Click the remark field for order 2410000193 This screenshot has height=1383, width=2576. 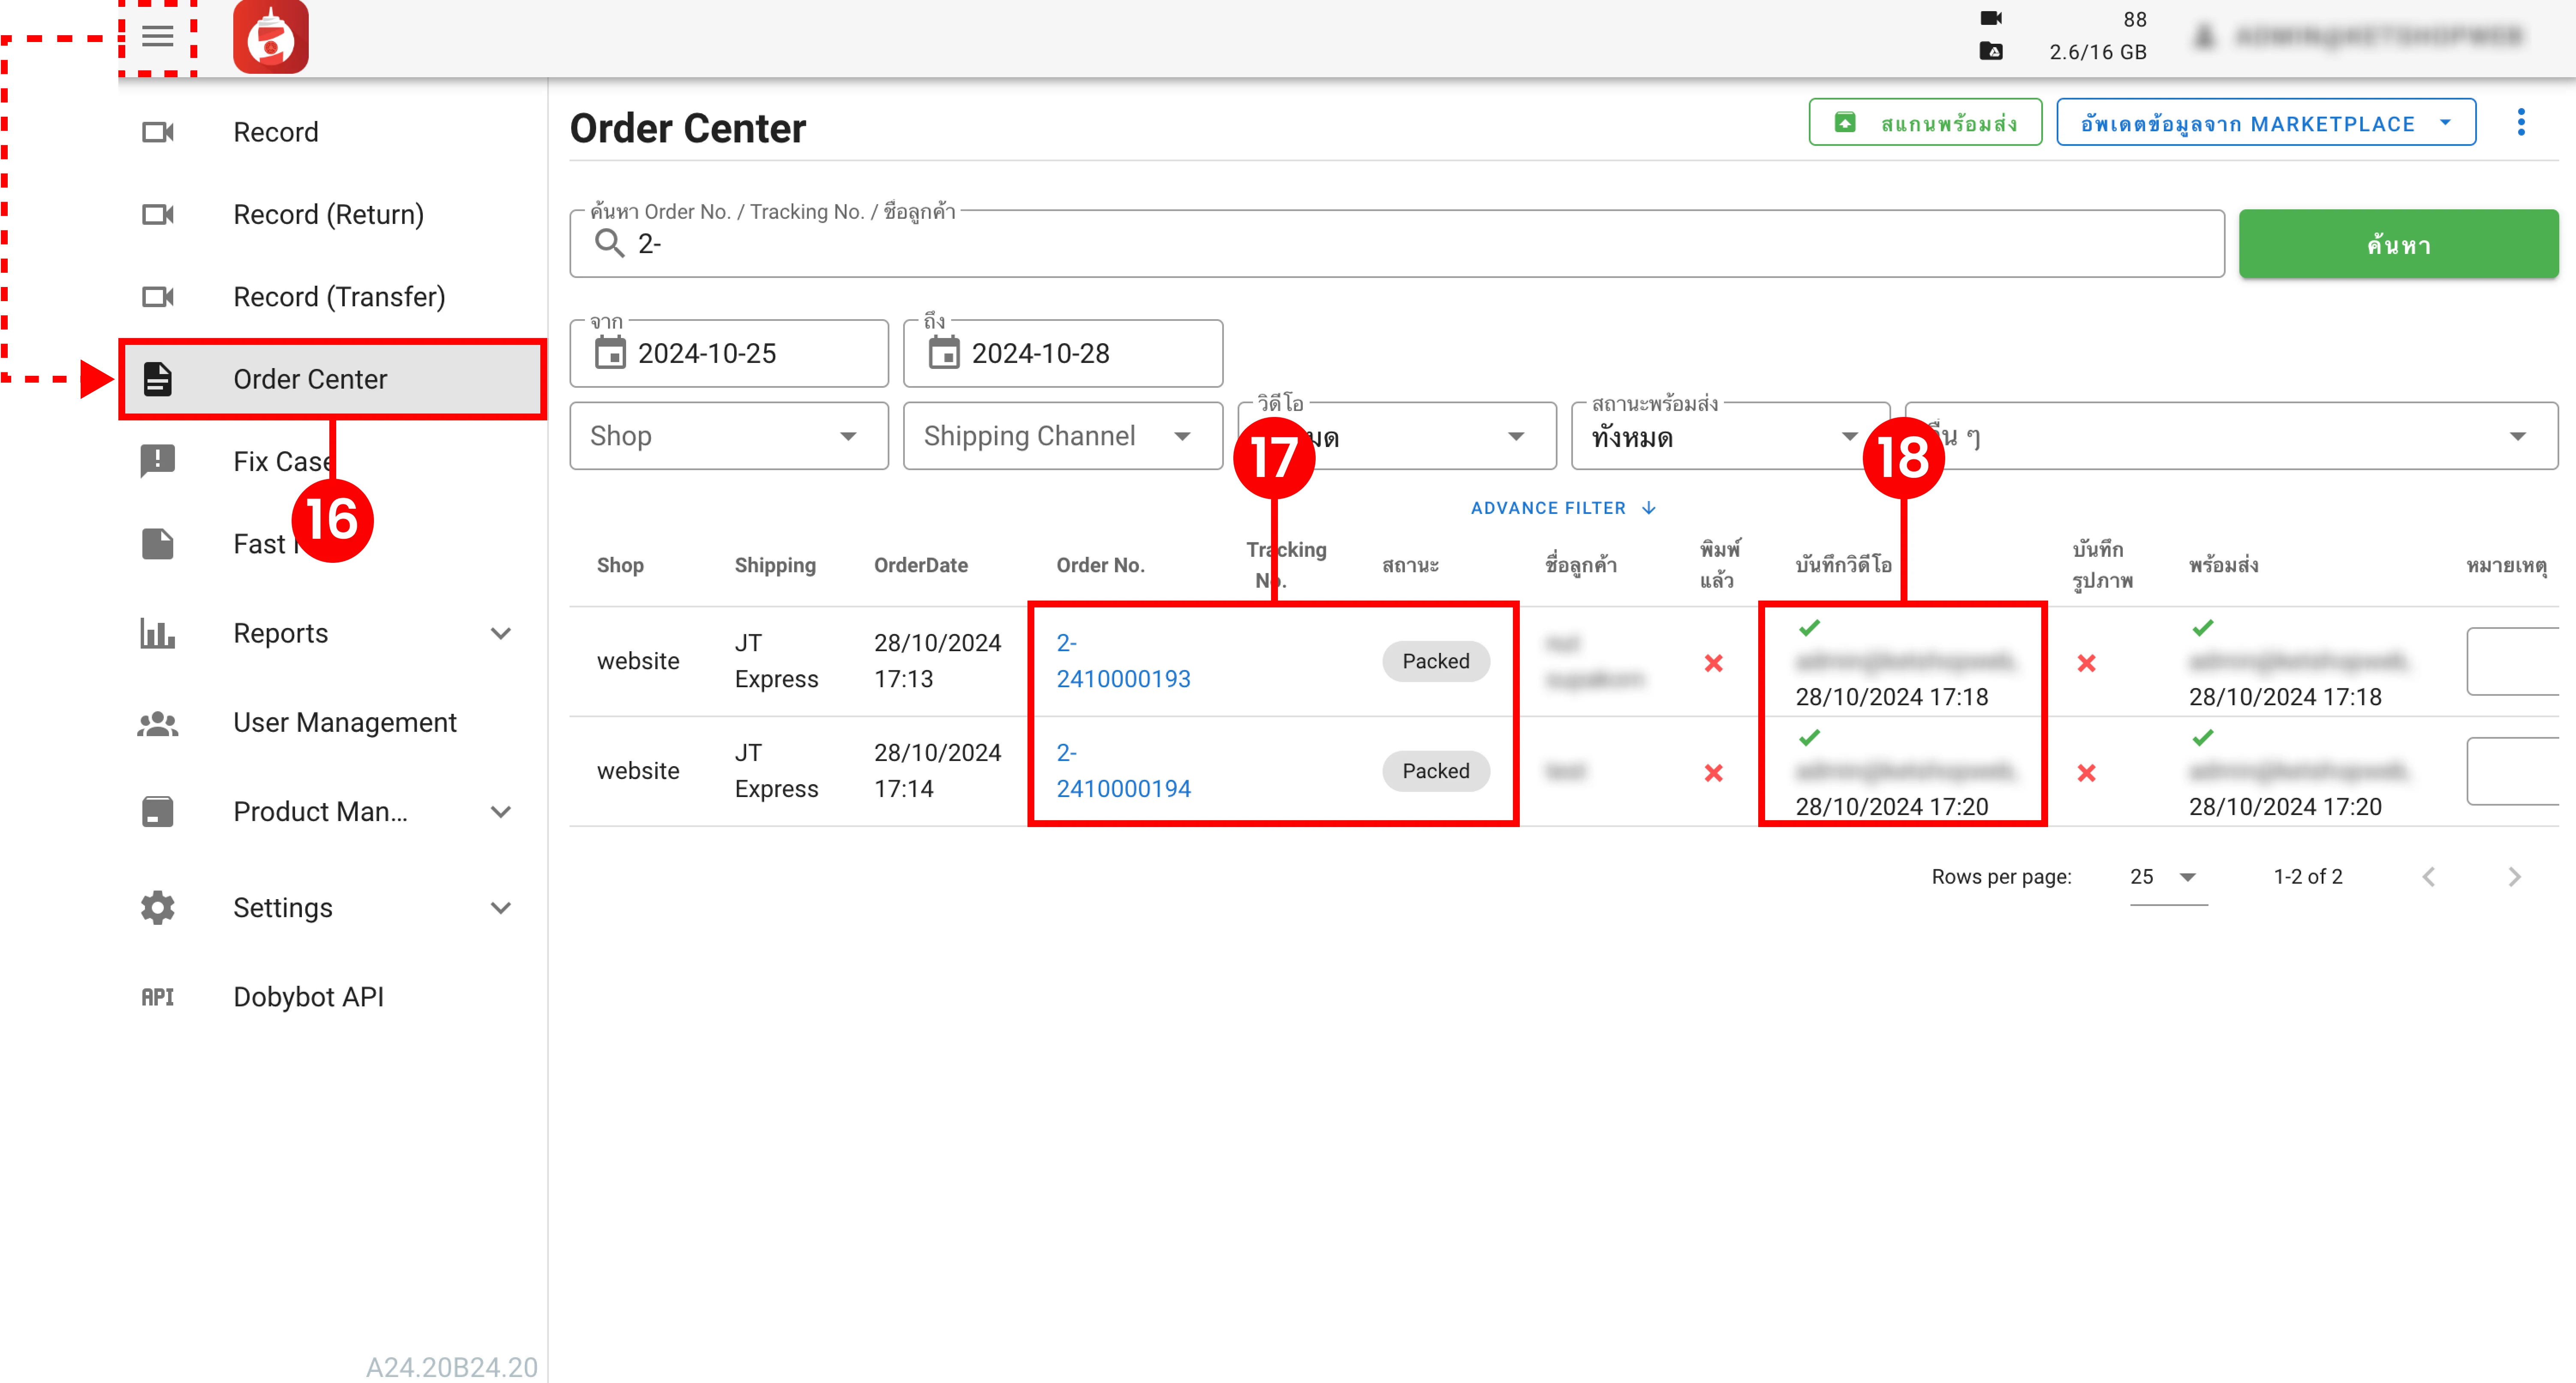click(2513, 661)
